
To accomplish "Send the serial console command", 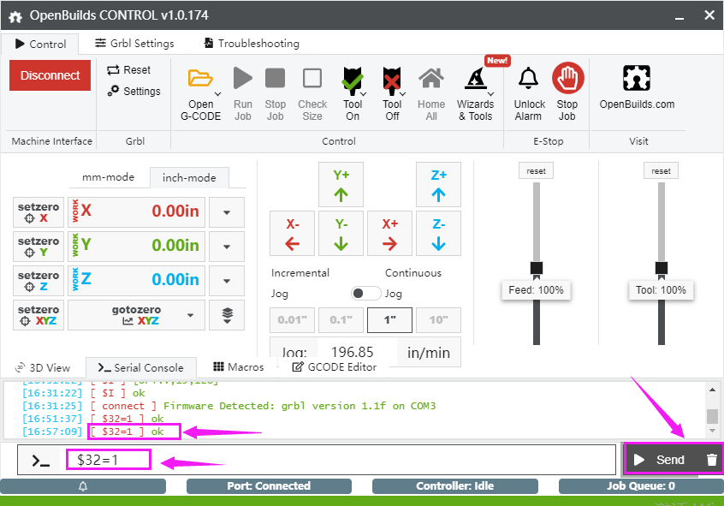I will 662,460.
